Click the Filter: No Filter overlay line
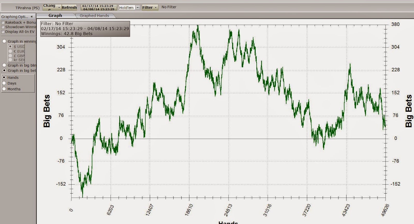 coord(57,23)
